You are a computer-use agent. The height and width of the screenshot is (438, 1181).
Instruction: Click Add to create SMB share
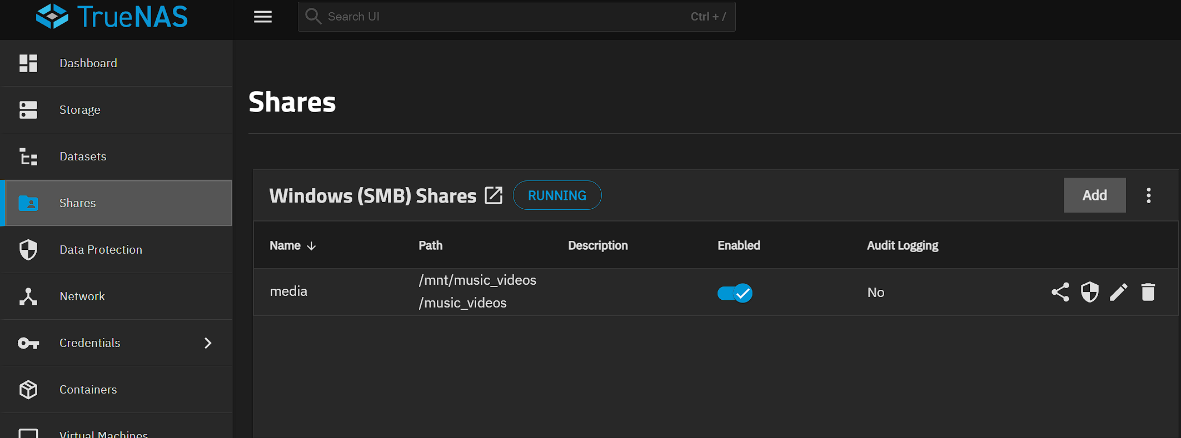point(1094,195)
